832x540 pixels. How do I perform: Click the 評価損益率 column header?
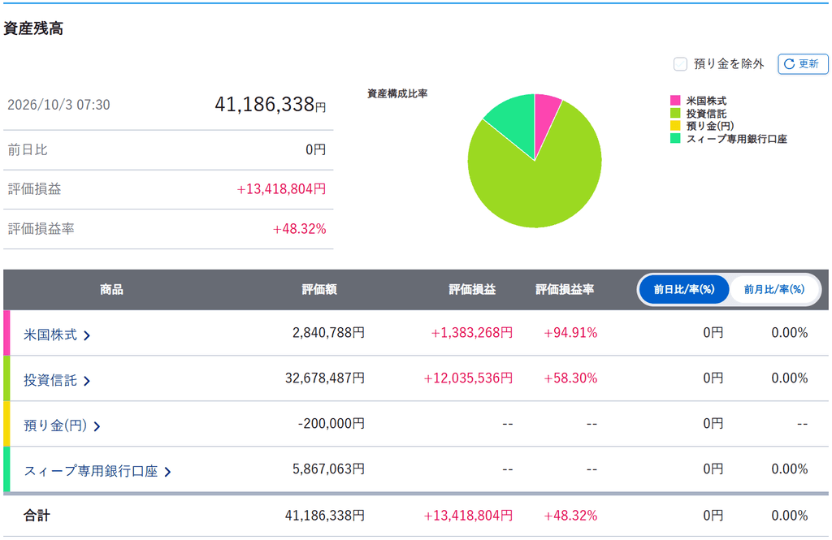(x=565, y=290)
